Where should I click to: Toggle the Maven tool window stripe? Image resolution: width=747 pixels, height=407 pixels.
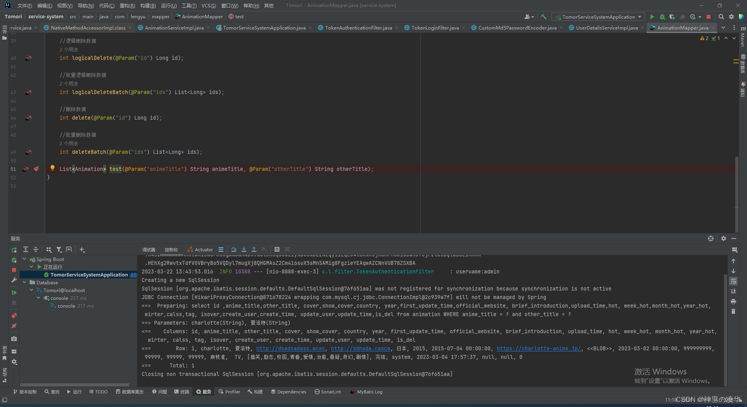click(x=742, y=37)
